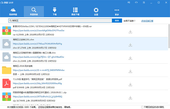
Task: Open 设置 gear tab
Action: tap(96, 12)
